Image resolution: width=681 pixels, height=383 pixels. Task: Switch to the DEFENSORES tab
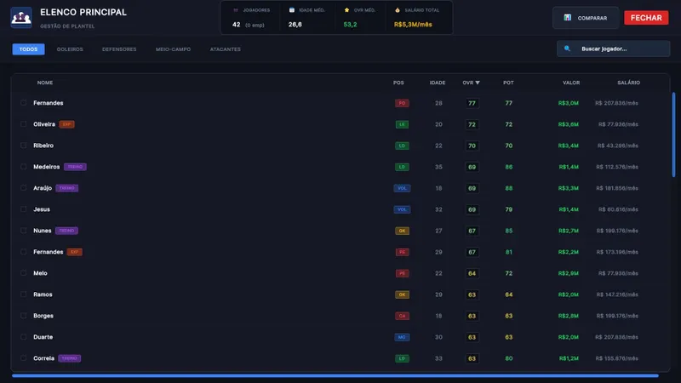click(x=119, y=49)
